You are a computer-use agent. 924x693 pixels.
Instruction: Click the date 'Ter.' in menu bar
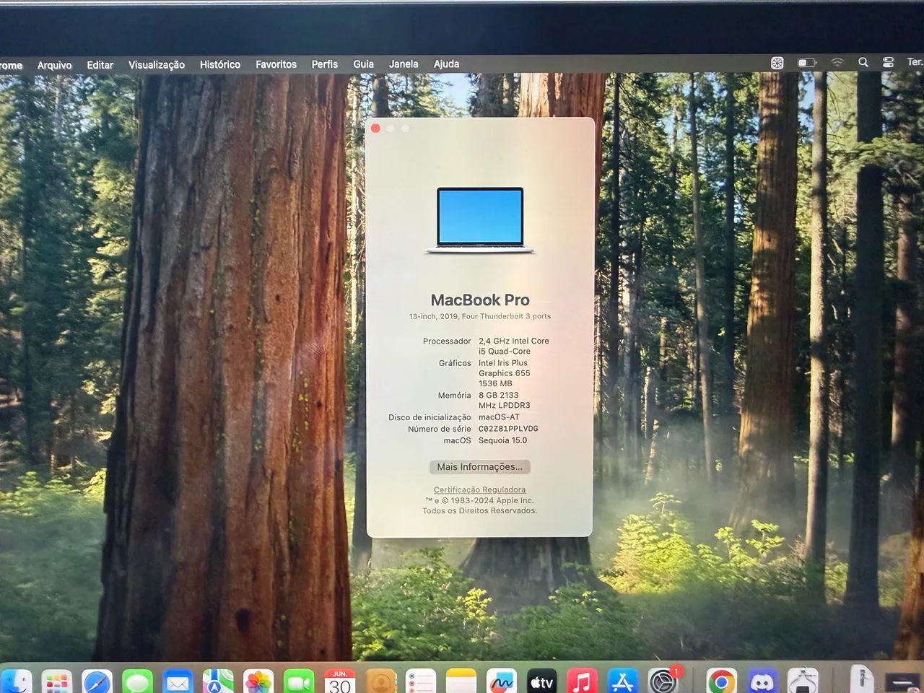[x=915, y=62]
